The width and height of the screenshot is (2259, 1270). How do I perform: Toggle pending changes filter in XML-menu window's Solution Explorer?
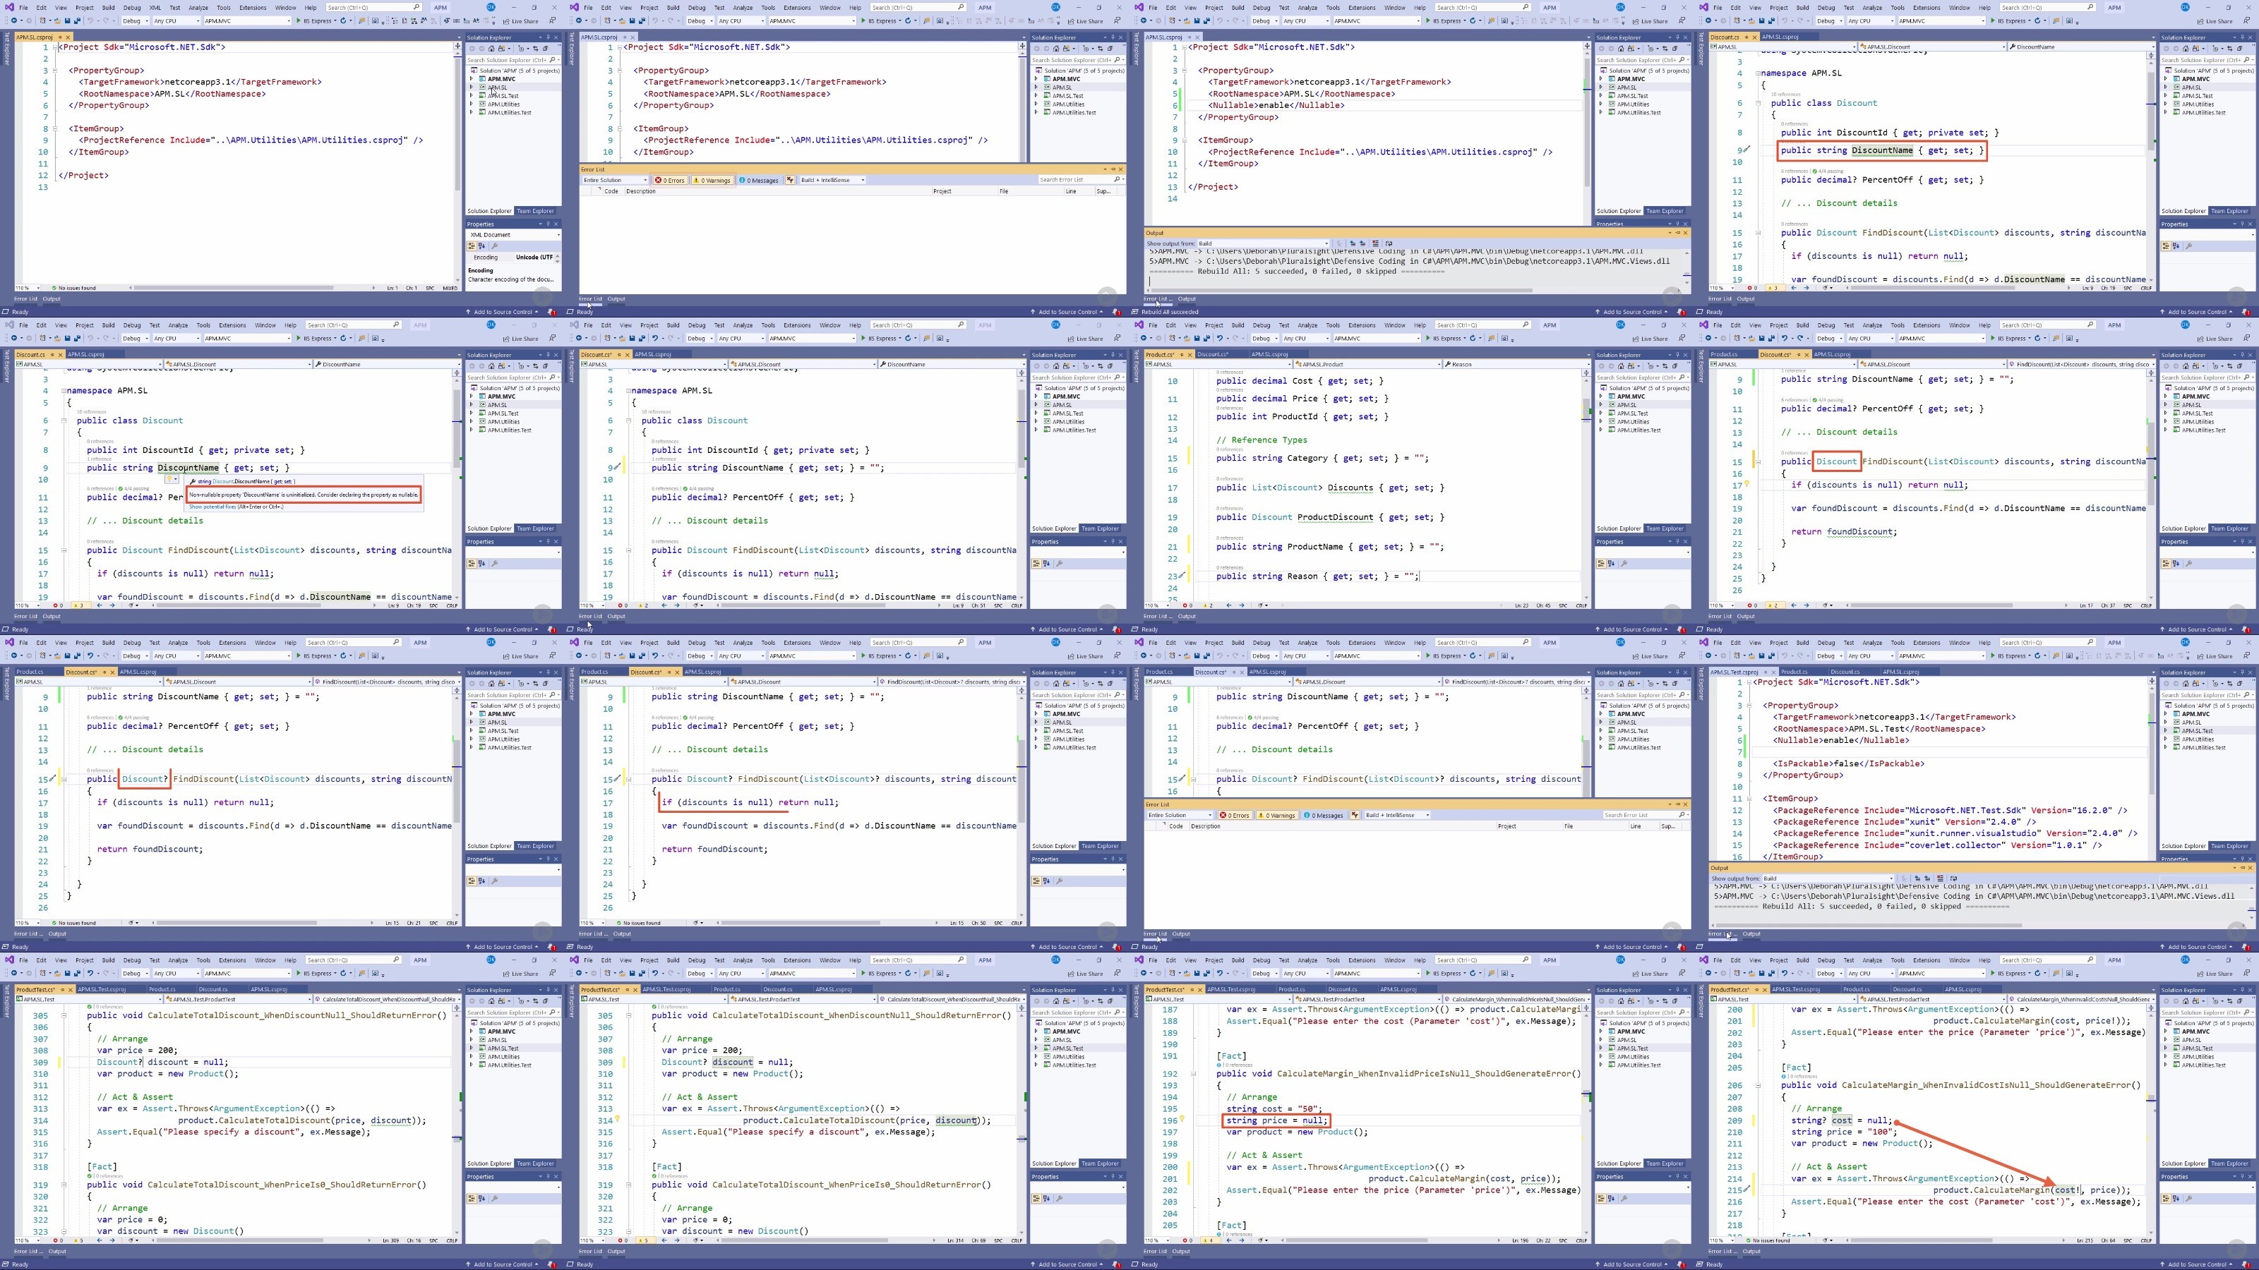pos(522,48)
